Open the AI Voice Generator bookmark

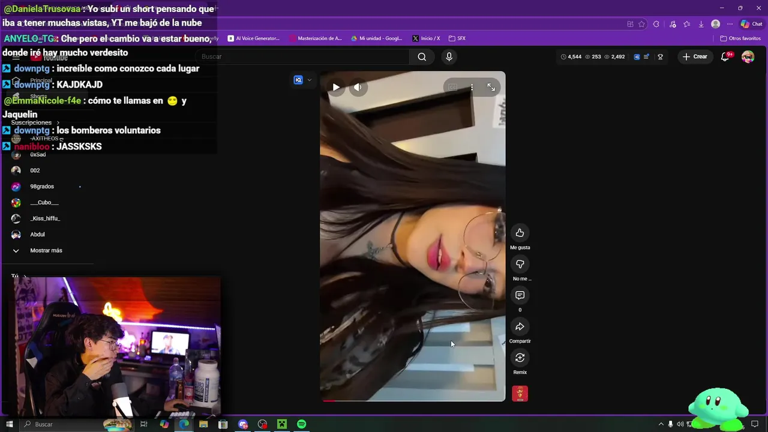253,38
